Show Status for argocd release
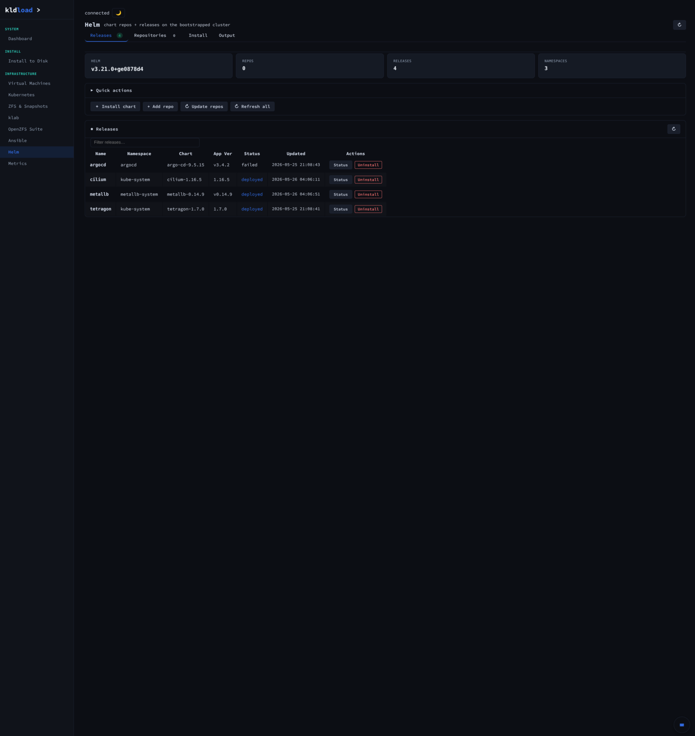The height and width of the screenshot is (736, 695). (x=341, y=165)
